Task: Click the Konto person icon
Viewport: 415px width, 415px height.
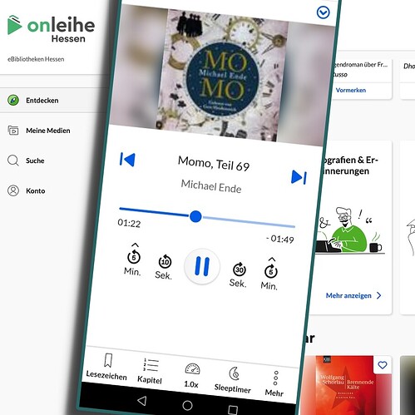Action: [13, 190]
